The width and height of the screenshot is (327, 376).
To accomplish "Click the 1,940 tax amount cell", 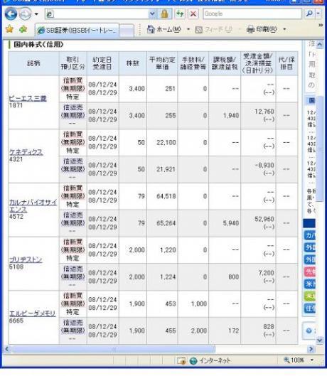I will 225,116.
